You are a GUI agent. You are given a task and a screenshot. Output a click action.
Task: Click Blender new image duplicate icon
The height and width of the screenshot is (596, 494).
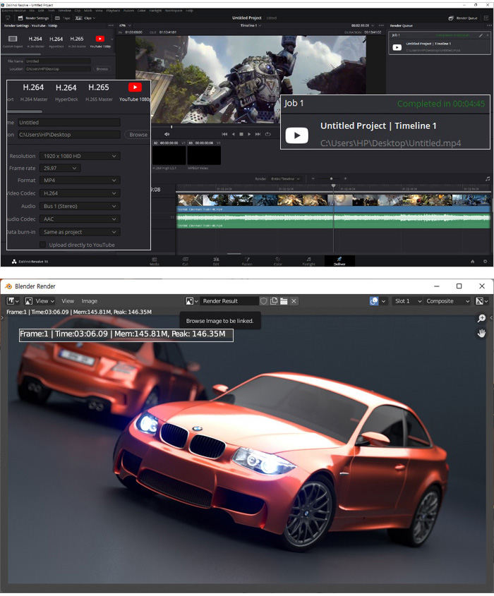coord(274,301)
